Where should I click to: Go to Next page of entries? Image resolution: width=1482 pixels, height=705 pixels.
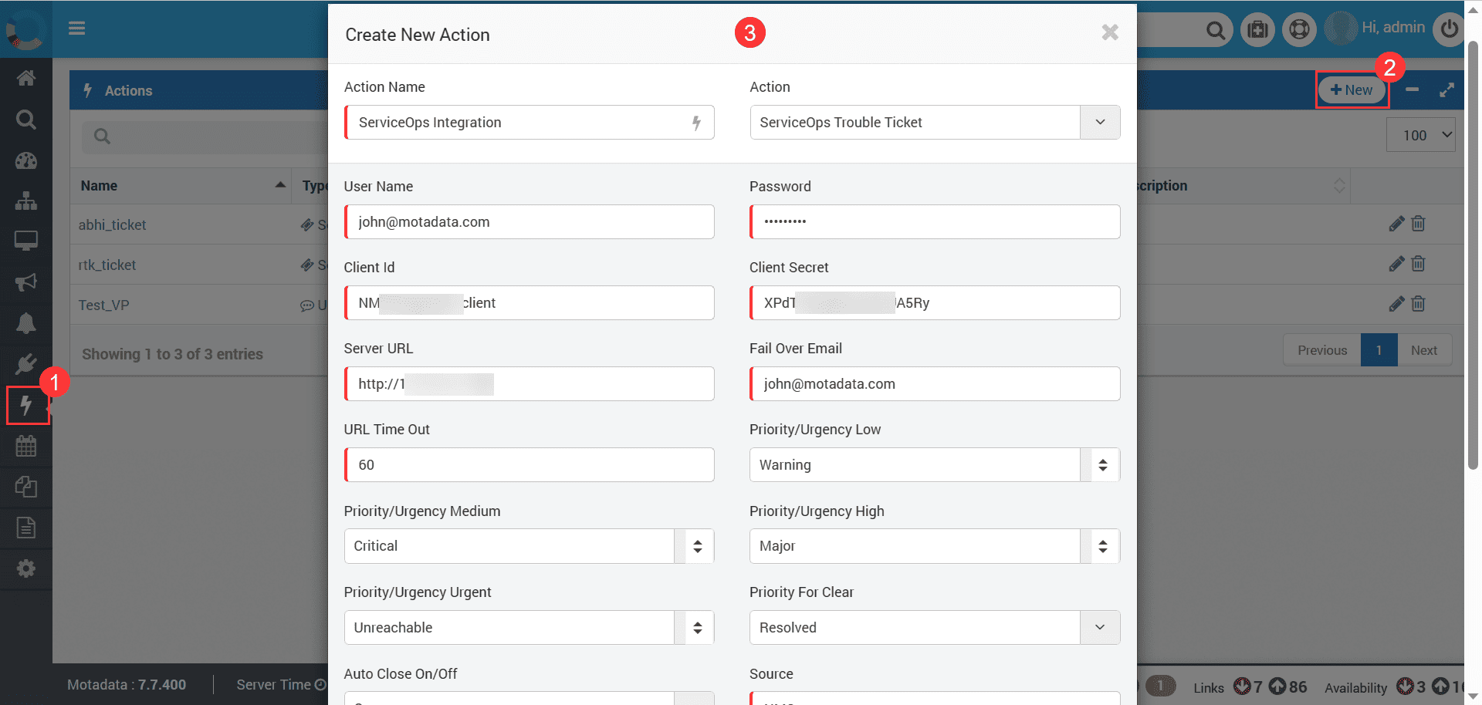[x=1423, y=350]
